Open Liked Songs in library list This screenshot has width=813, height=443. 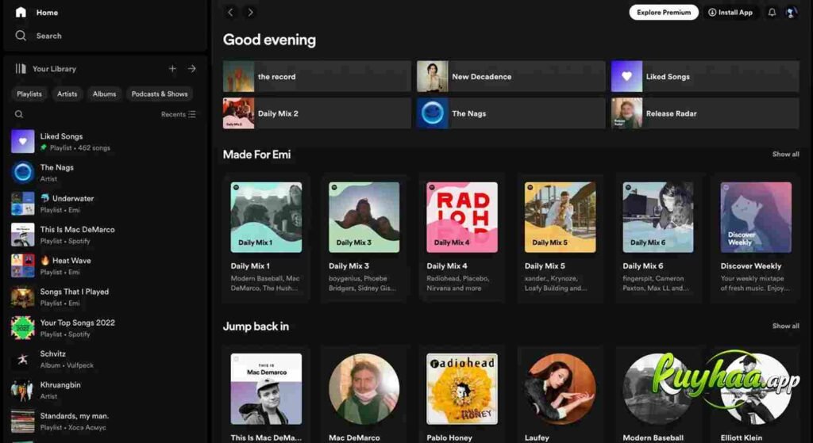pyautogui.click(x=104, y=142)
